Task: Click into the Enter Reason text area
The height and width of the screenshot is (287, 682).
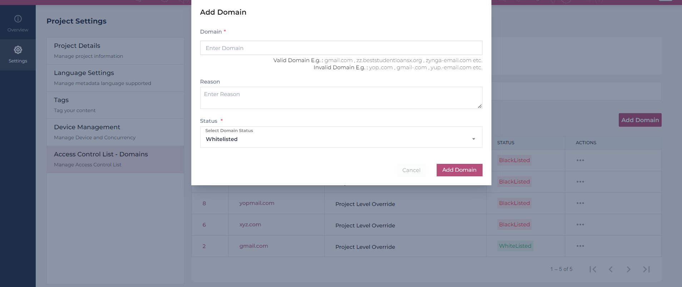Action: pyautogui.click(x=341, y=98)
